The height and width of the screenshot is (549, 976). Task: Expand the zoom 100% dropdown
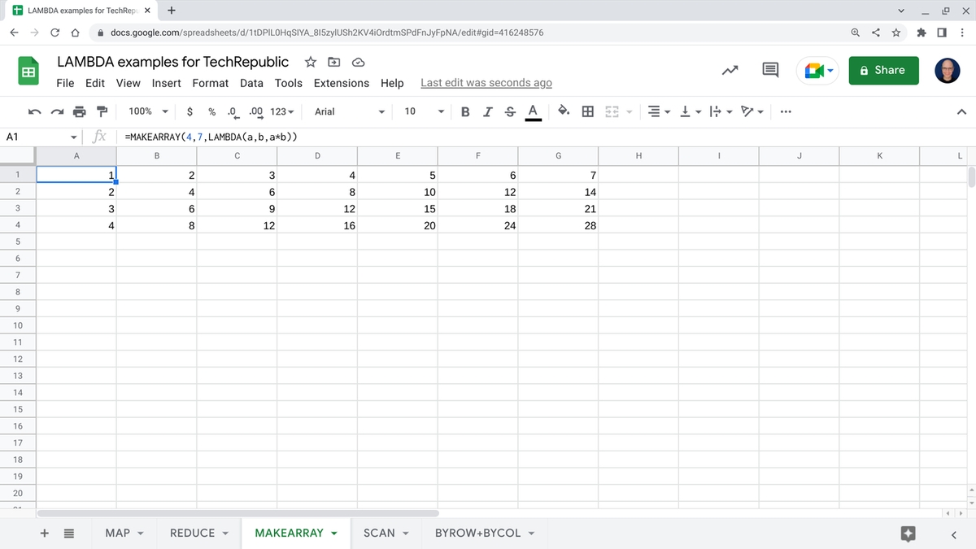click(x=148, y=111)
